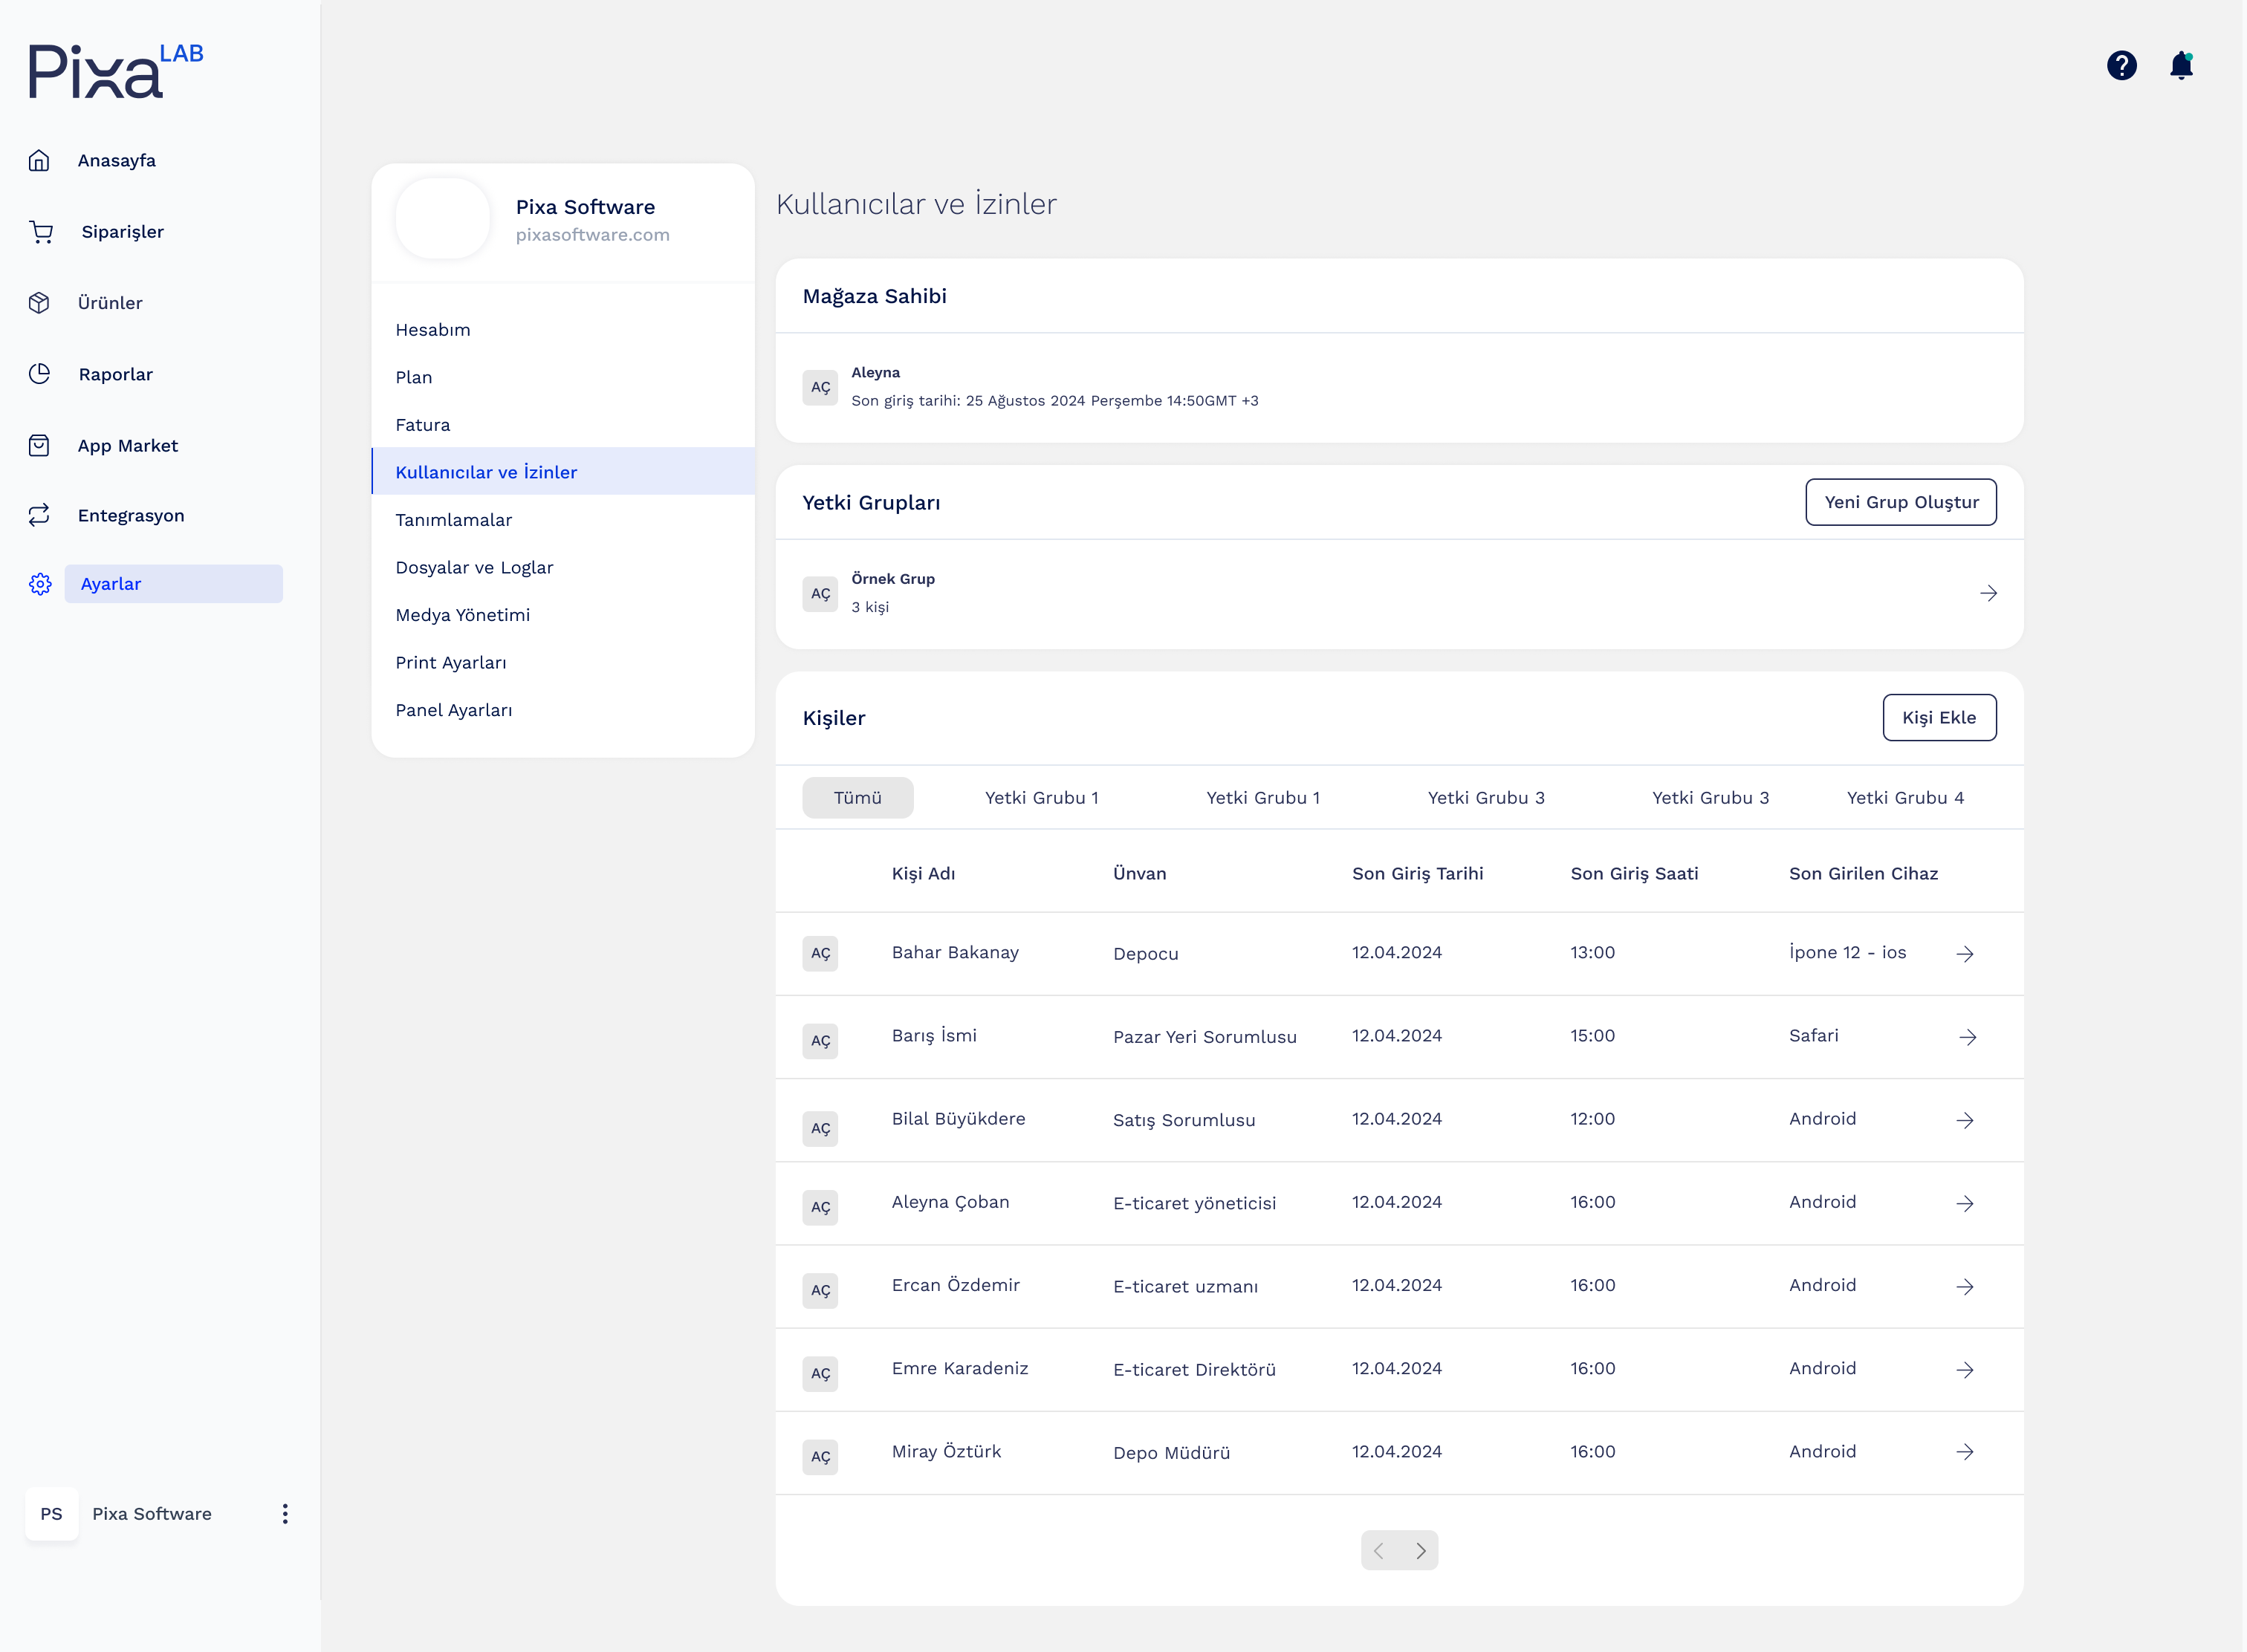Open the three-dot menu beside Pixa Software
Screen dimensions: 2247x1652
coord(285,1514)
